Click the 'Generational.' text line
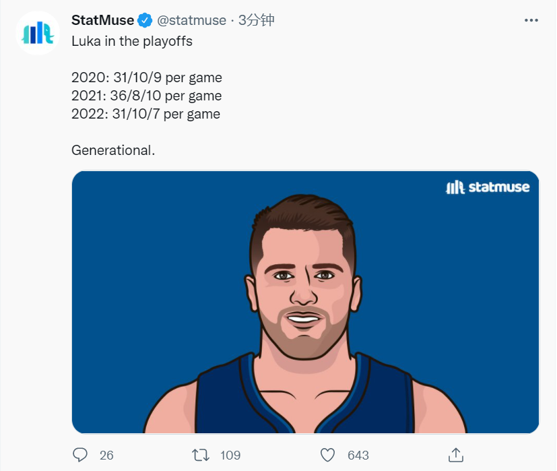This screenshot has width=557, height=471. (113, 150)
